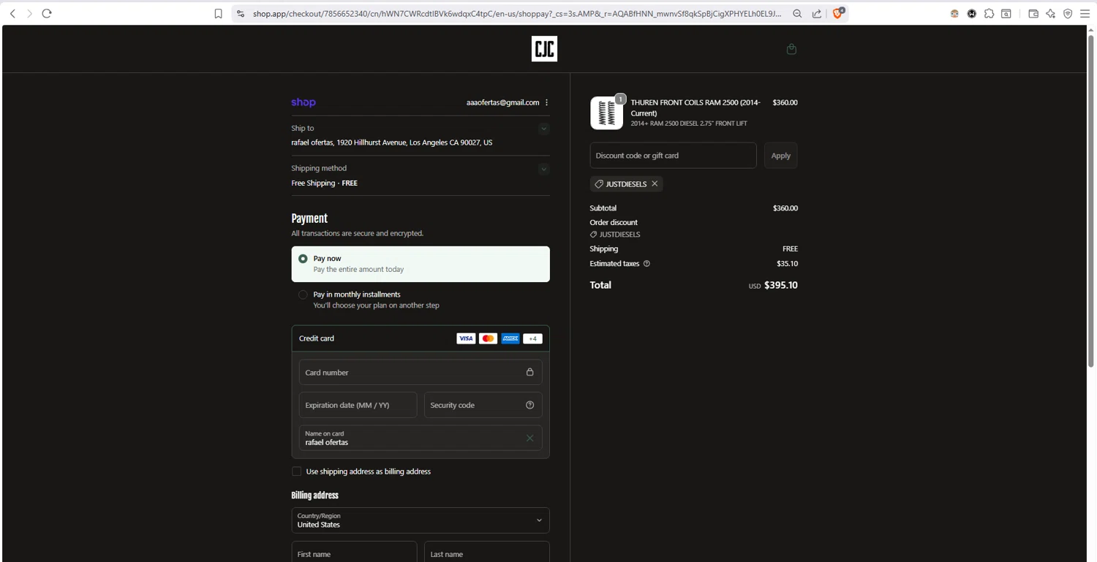Viewport: 1097px width, 562px height.
Task: Click the Credit card header label
Action: [317, 338]
